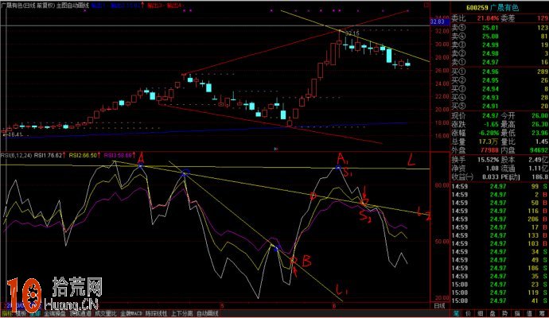Viewport: 549px width, 318px height.
Task: Click the 日线 daily period label
Action: point(439,305)
